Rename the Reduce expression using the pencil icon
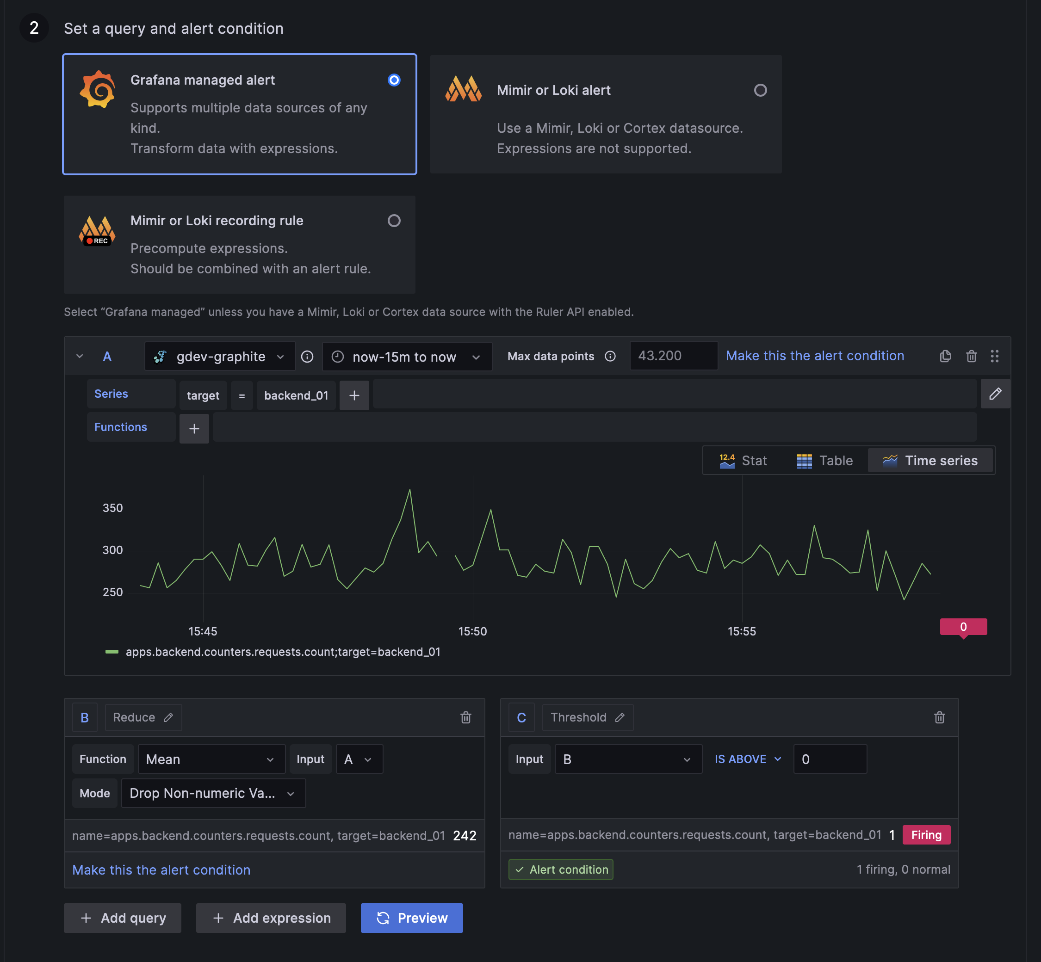1041x962 pixels. 168,717
